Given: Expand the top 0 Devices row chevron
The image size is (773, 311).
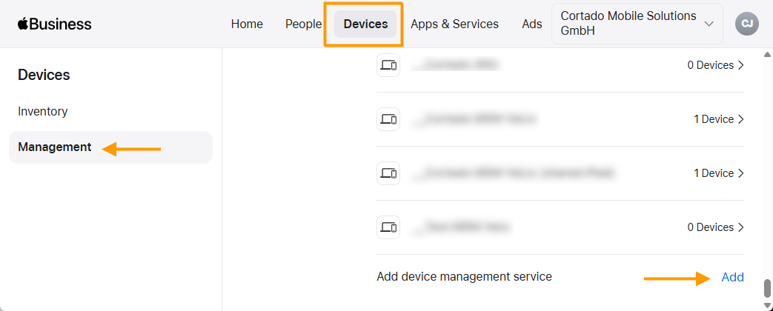Looking at the screenshot, I should (x=740, y=65).
